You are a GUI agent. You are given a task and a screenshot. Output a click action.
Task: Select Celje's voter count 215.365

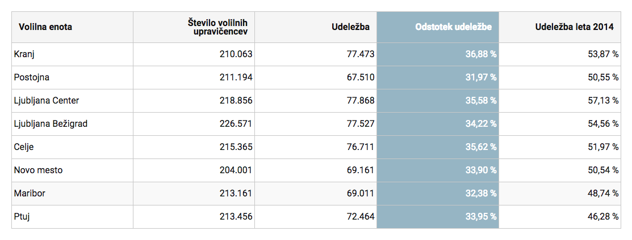[236, 147]
